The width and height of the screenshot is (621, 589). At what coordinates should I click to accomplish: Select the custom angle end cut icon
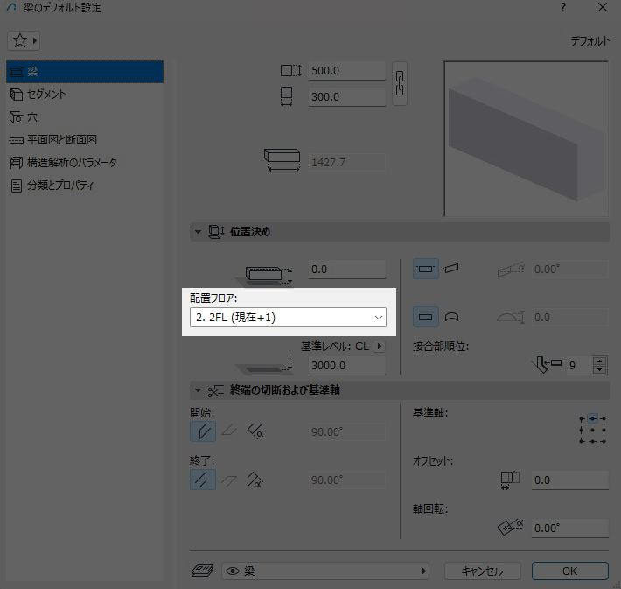pos(256,480)
